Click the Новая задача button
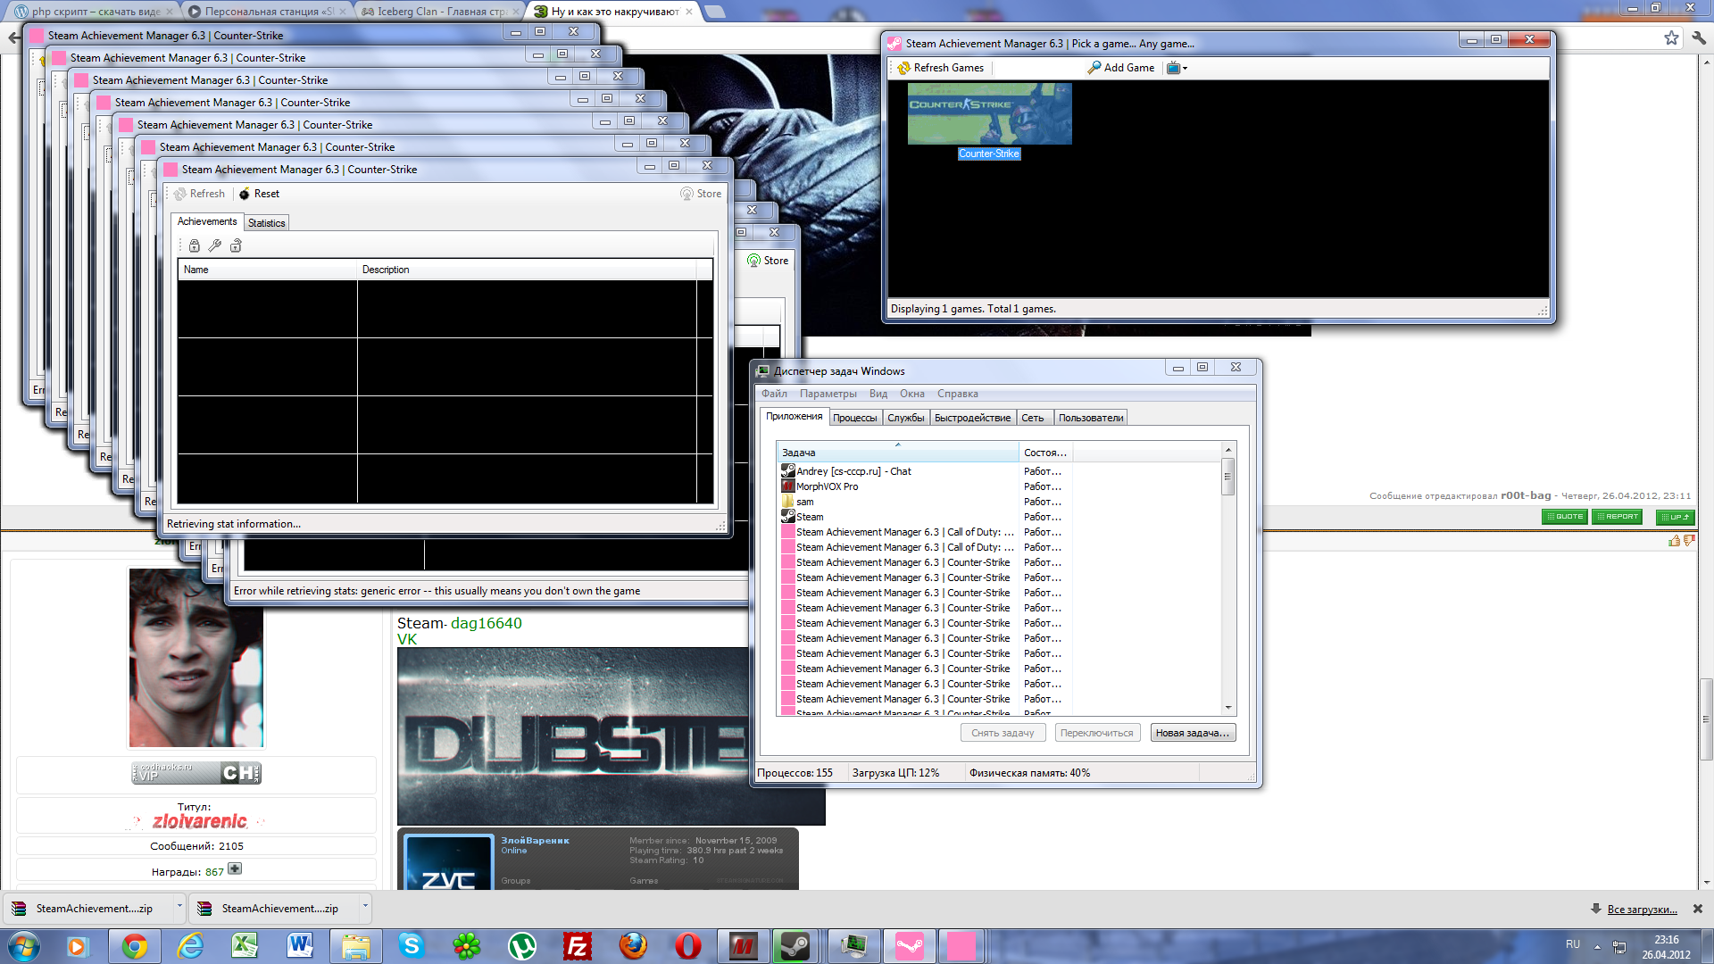 coord(1192,733)
